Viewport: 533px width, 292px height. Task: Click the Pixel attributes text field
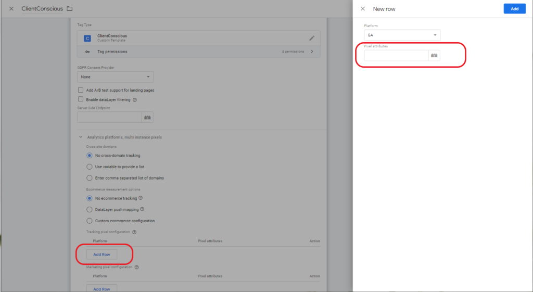point(396,55)
